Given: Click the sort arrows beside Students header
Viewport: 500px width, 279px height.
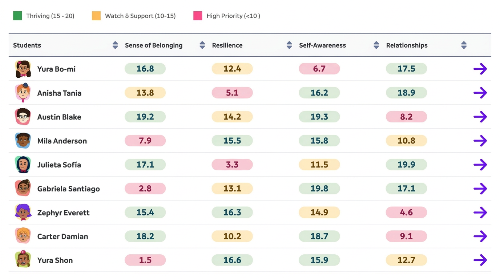Looking at the screenshot, I should point(115,45).
